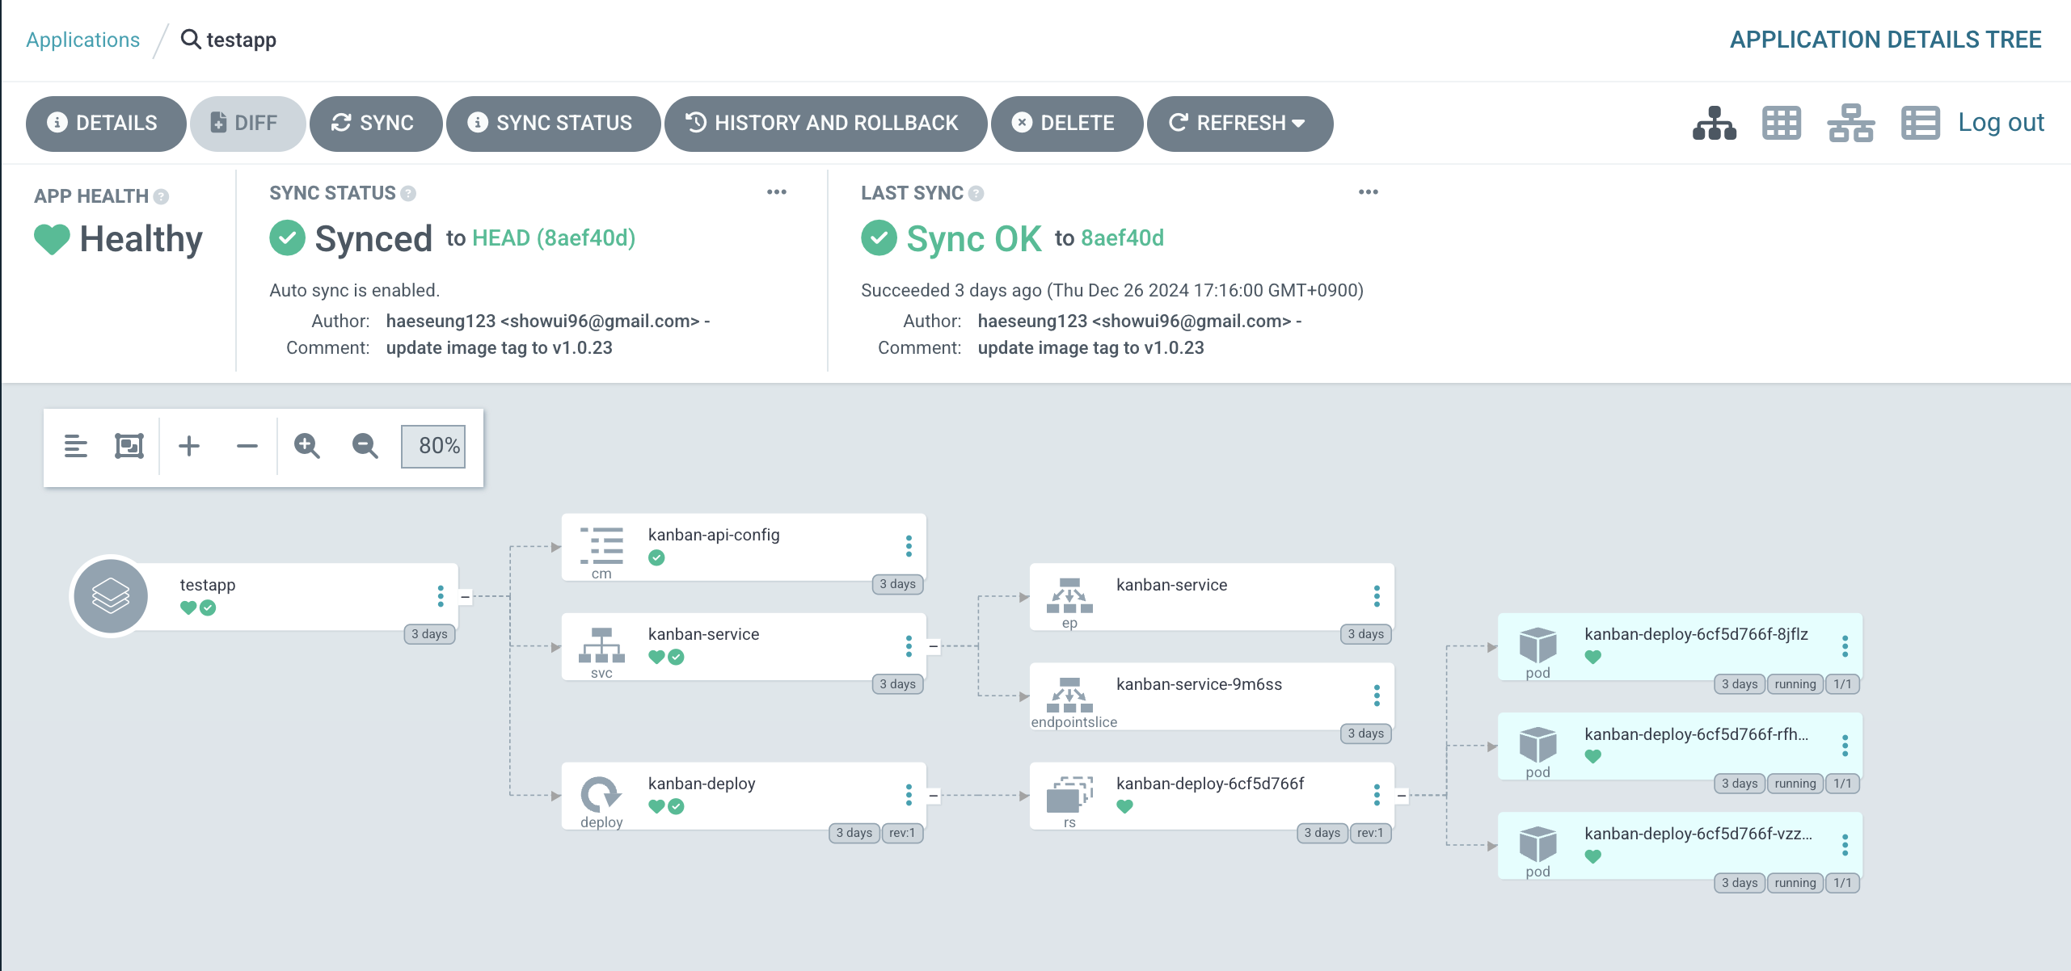
Task: Click the fit-to-screen graph icon
Action: (129, 446)
